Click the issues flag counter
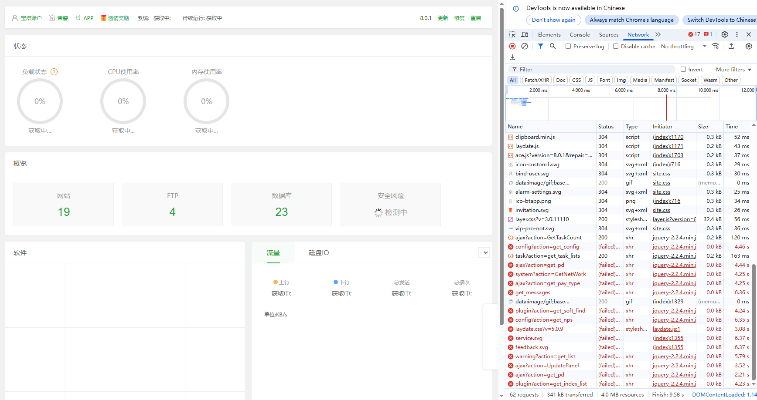 coord(708,34)
